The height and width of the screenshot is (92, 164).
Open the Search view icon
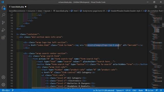pyautogui.click(x=3, y=15)
